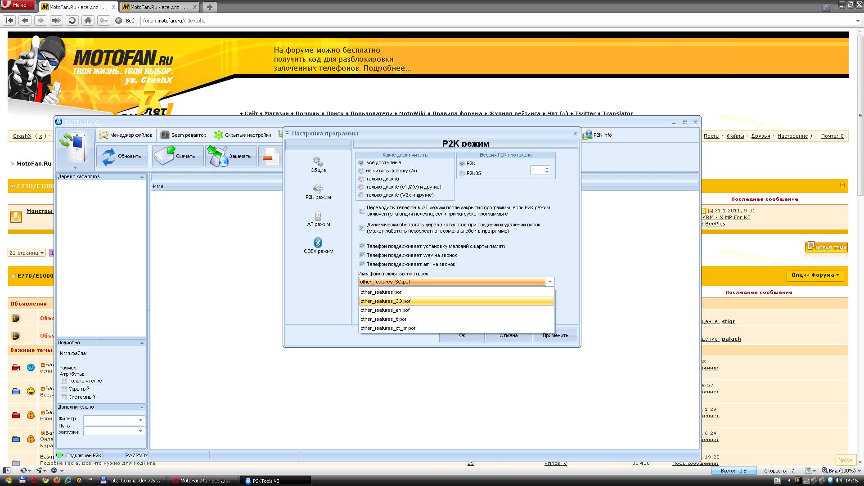
Task: Select 'только диск /a' radio option
Action: point(361,179)
